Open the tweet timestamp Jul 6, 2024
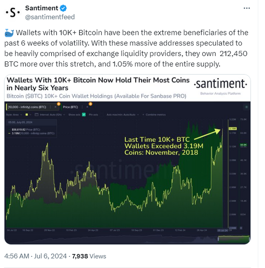This screenshot has width=265, height=268. pos(48,256)
